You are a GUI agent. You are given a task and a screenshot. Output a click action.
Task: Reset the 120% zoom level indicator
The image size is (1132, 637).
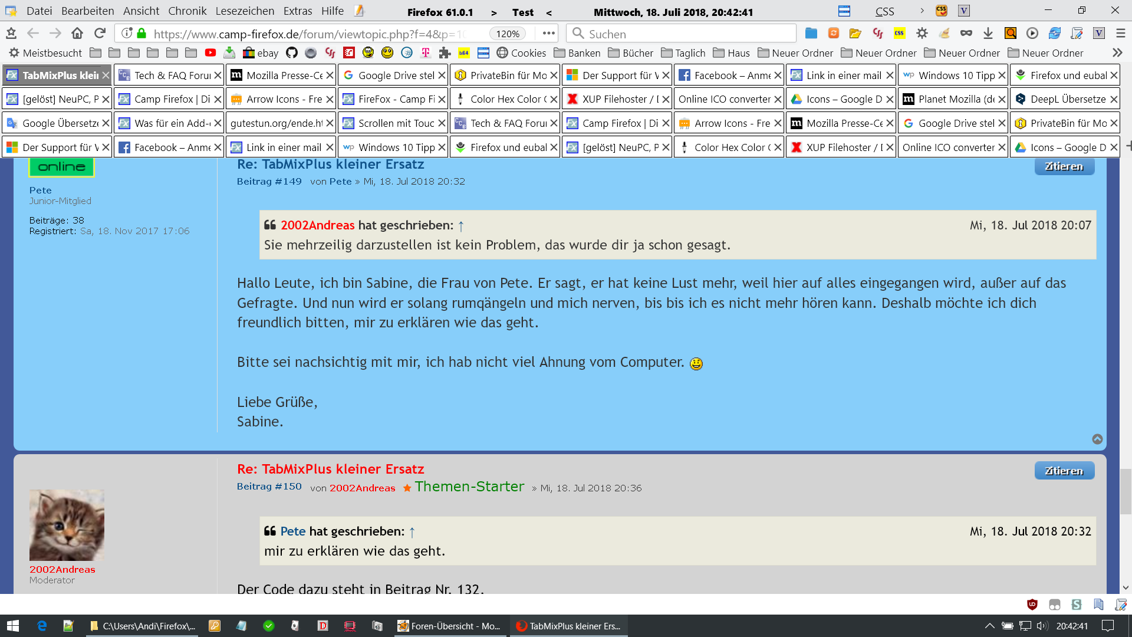click(x=507, y=34)
